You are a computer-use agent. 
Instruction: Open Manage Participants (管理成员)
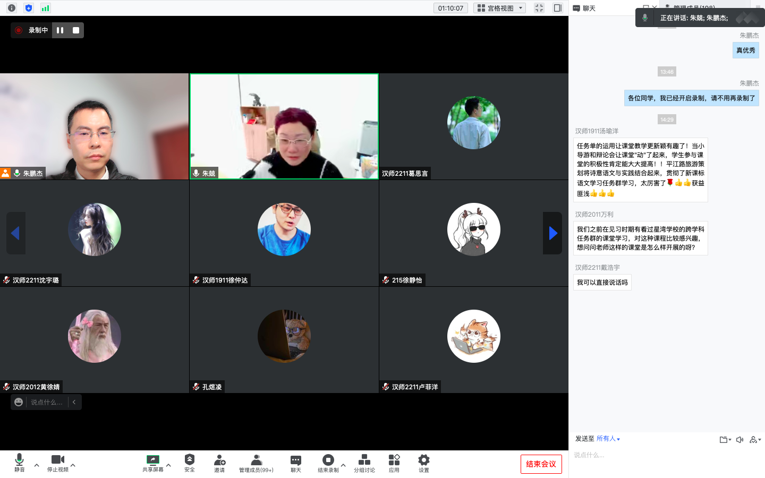tap(256, 463)
